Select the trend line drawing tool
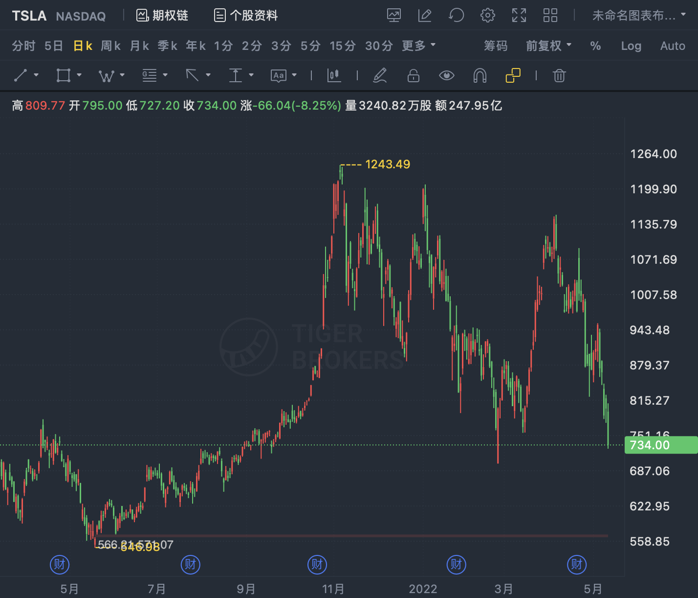 21,75
